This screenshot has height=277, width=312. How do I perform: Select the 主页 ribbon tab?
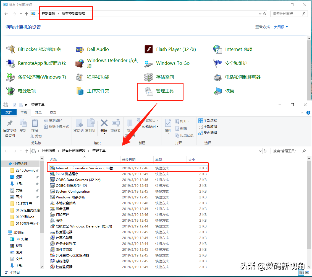[24, 113]
